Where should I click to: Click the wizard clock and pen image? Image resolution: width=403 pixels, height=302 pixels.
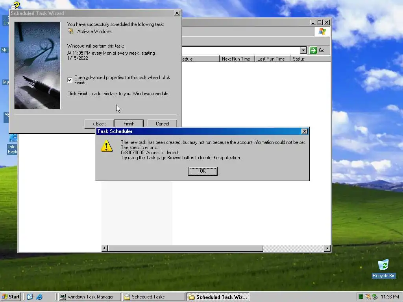37,66
